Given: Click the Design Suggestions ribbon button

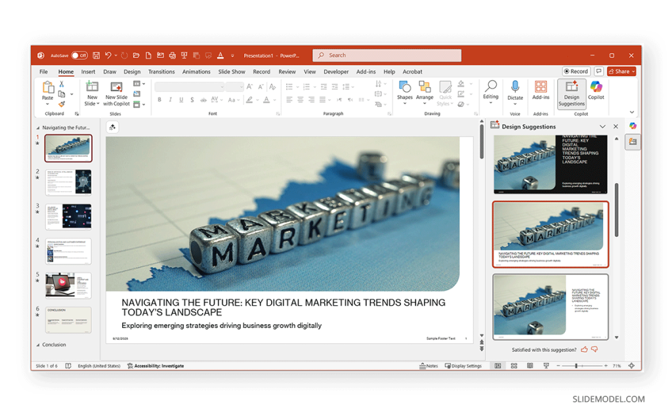Looking at the screenshot, I should (571, 93).
